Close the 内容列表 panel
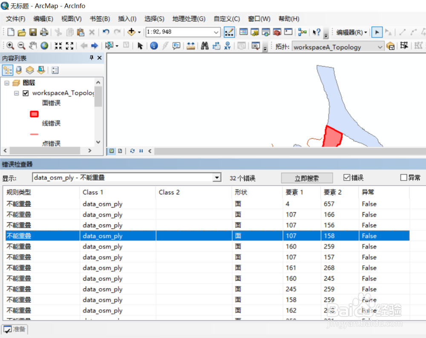 [99, 57]
